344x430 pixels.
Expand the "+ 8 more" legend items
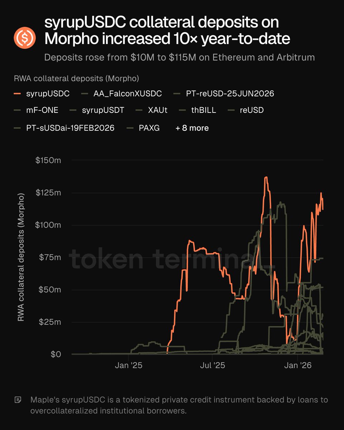coord(192,128)
